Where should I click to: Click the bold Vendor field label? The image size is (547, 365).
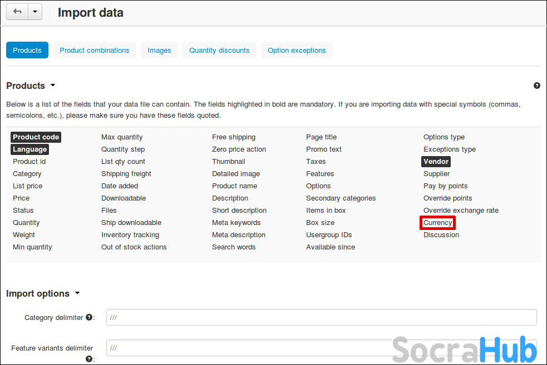(436, 162)
